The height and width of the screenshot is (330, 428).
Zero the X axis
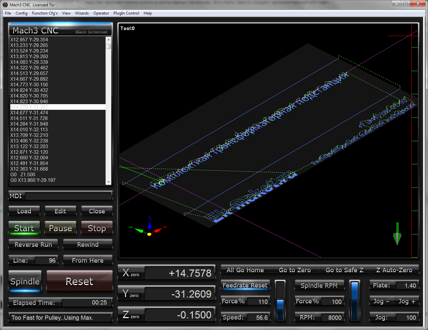click(131, 273)
